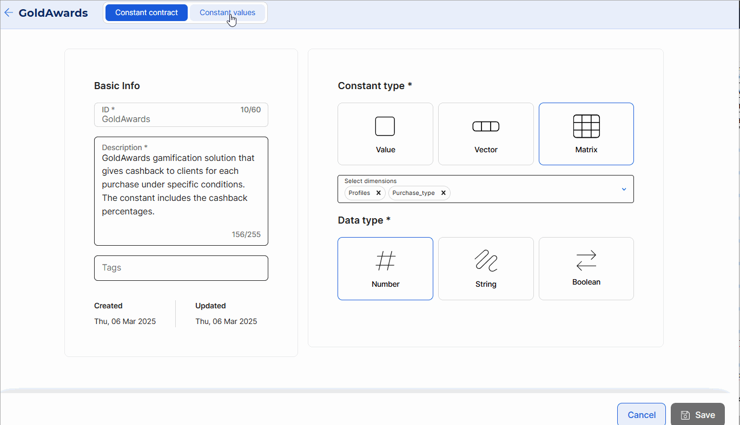Focus the Tags input field
740x425 pixels.
tap(181, 268)
